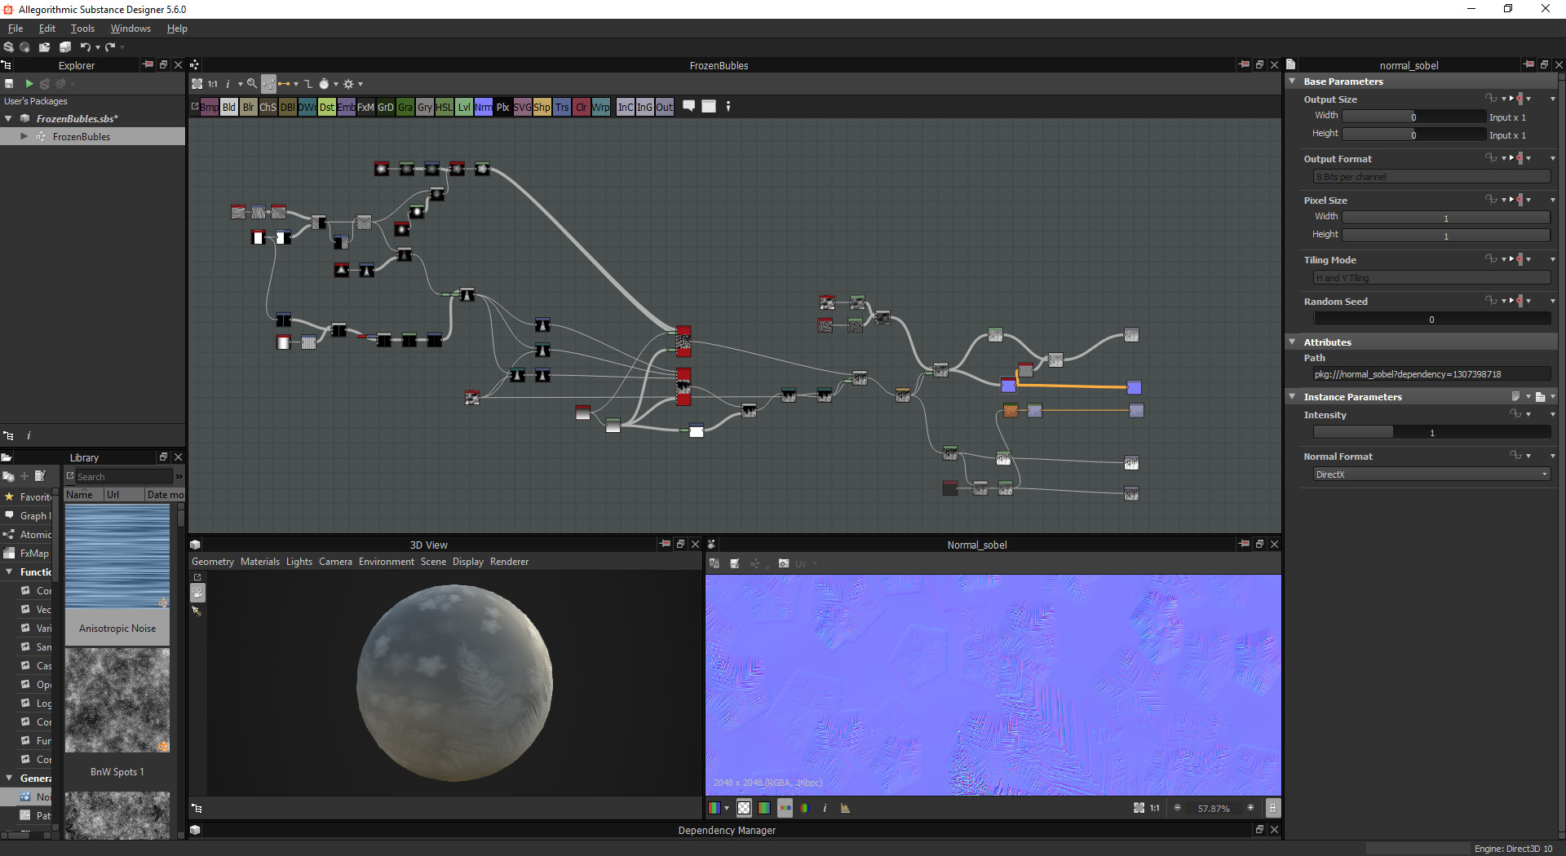Save package using Explorer floppy icon
Image resolution: width=1566 pixels, height=856 pixels.
click(9, 84)
